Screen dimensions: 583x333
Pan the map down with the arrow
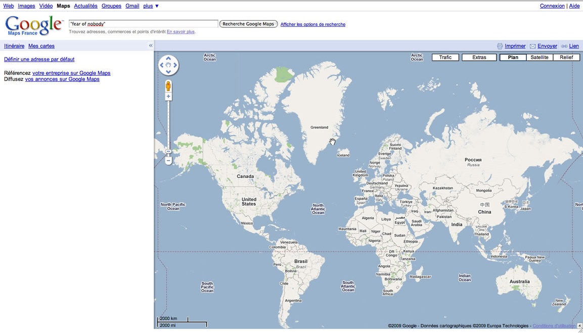point(168,72)
